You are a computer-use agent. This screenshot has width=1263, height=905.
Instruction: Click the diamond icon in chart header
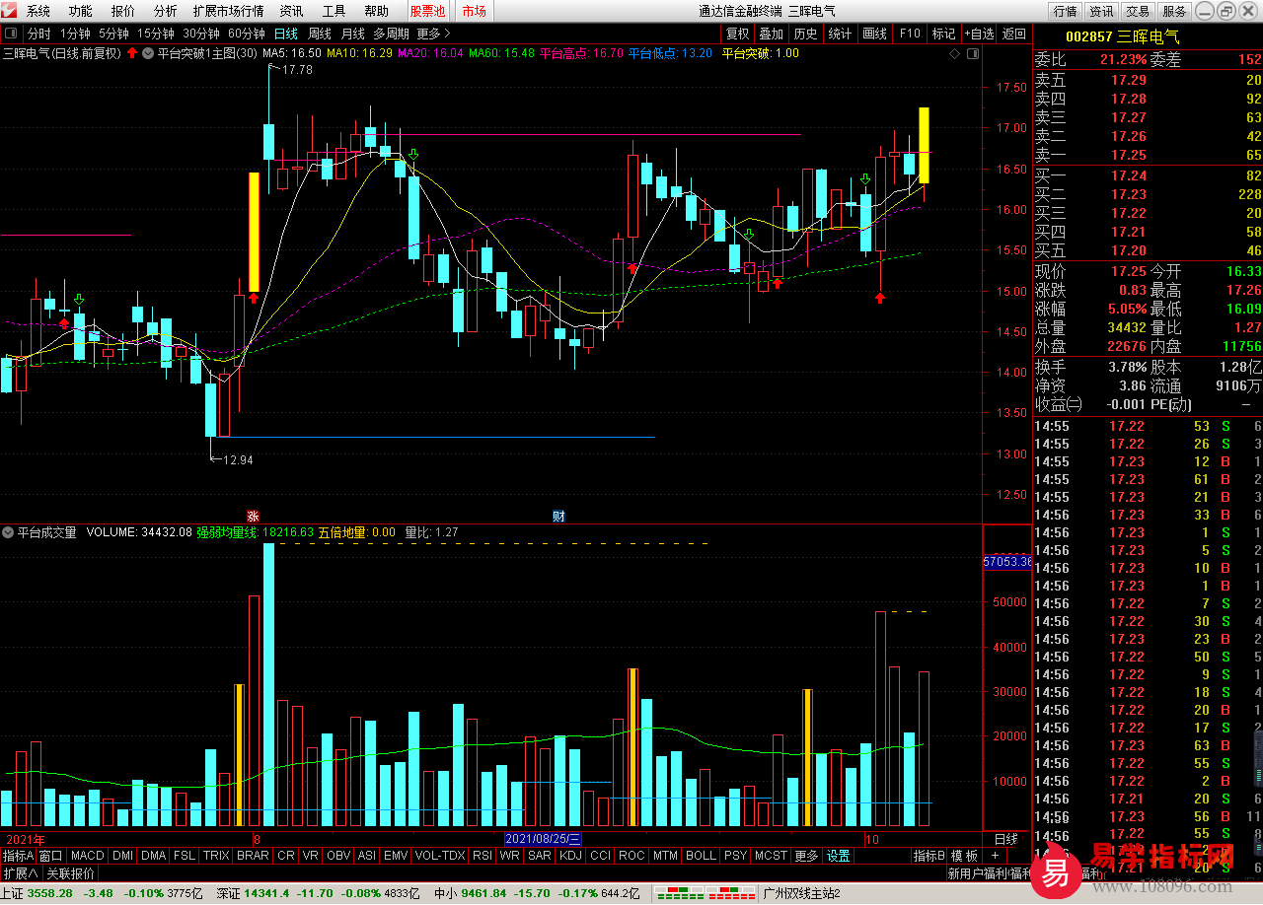(x=953, y=53)
